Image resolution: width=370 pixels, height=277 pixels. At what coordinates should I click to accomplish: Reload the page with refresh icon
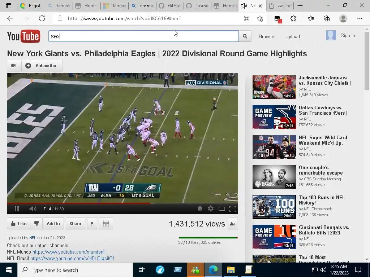[x=42, y=18]
